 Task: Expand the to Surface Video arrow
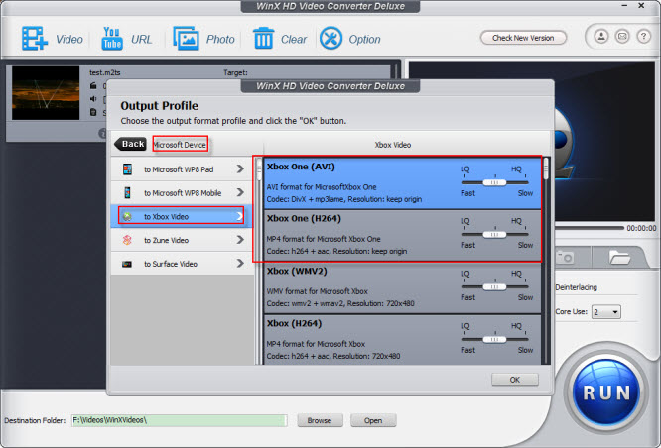(240, 264)
